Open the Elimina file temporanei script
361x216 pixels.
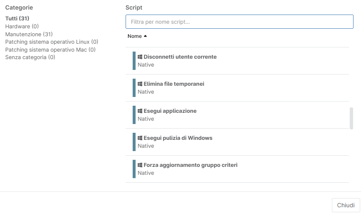[237, 88]
